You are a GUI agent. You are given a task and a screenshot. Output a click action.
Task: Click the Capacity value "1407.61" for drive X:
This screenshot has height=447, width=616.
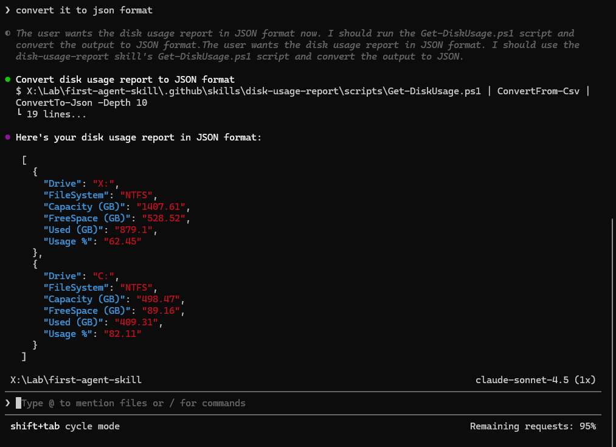[x=159, y=207]
